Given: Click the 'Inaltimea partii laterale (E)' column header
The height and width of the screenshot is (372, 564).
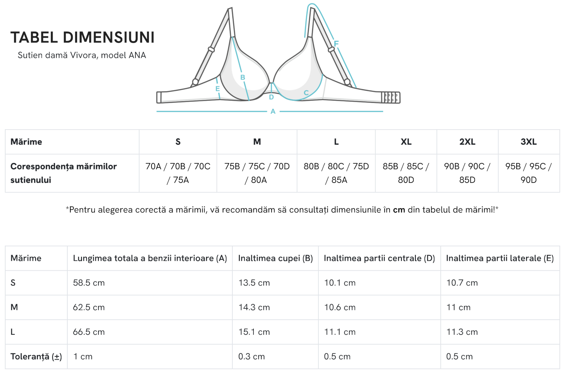Looking at the screenshot, I should coord(500,258).
